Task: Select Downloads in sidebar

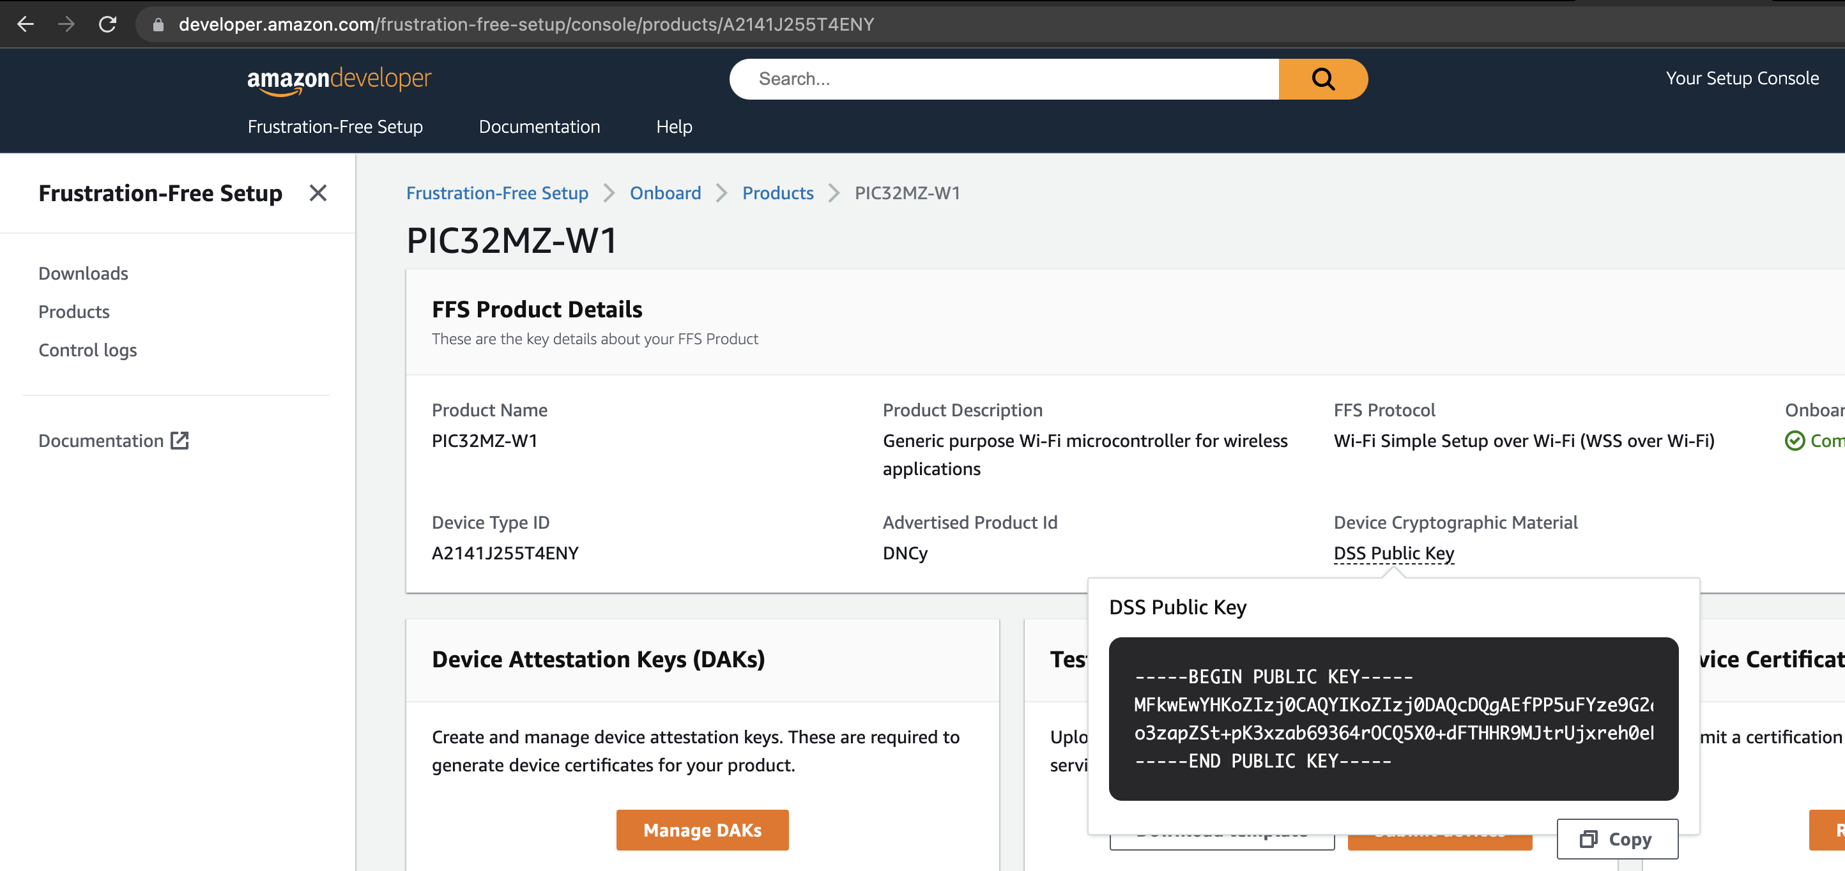Action: pos(83,273)
